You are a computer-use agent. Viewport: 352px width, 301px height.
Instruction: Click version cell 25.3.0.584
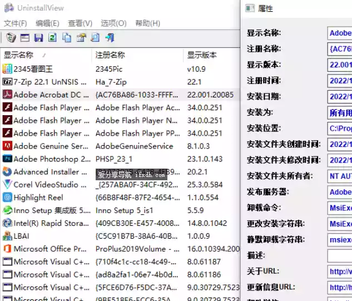pyautogui.click(x=205, y=185)
